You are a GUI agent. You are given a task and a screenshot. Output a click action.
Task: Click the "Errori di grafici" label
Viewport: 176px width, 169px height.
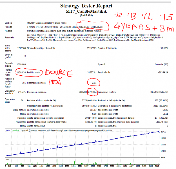point(9,56)
